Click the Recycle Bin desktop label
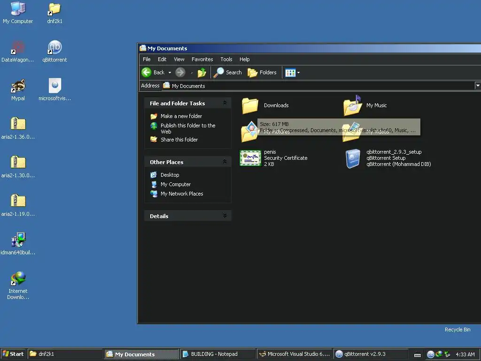Image resolution: width=481 pixels, height=361 pixels. [x=458, y=330]
